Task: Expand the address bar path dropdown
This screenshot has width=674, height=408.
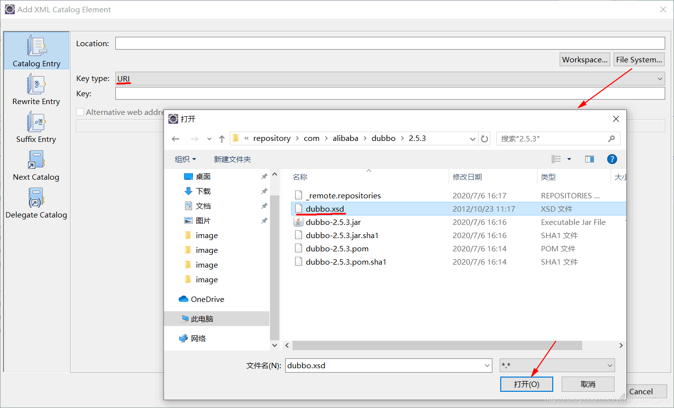Action: tap(473, 139)
